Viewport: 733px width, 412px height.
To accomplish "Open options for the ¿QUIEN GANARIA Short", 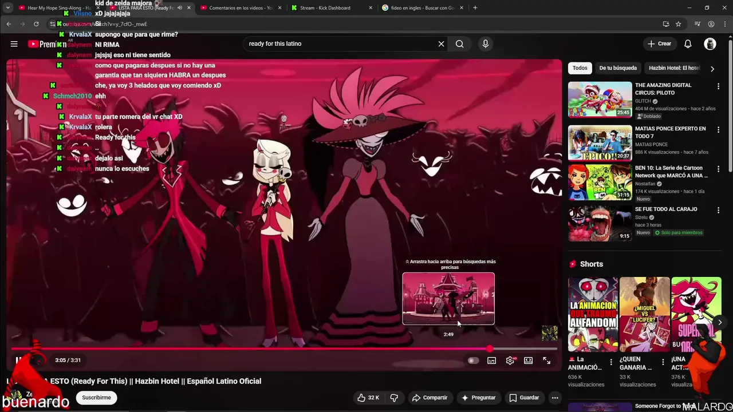I will 663,362.
